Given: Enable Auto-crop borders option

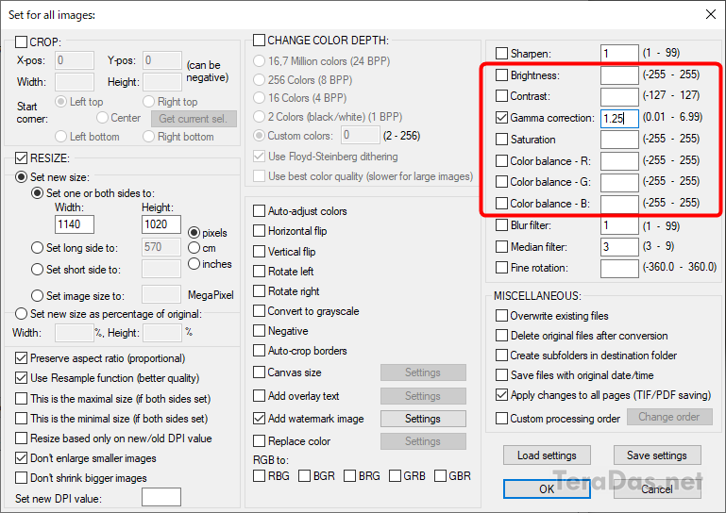Looking at the screenshot, I should point(259,351).
